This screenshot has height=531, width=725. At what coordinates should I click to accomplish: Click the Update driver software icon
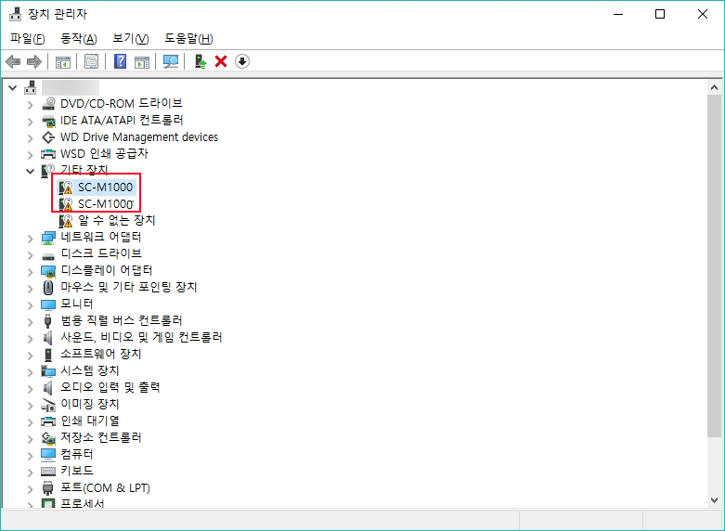201,61
